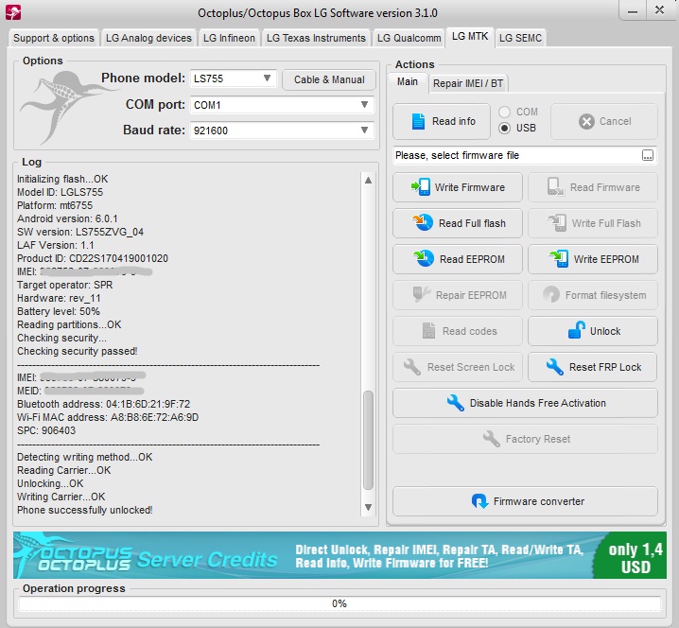The height and width of the screenshot is (628, 679).
Task: Select the COM connection radio button
Action: click(x=504, y=112)
